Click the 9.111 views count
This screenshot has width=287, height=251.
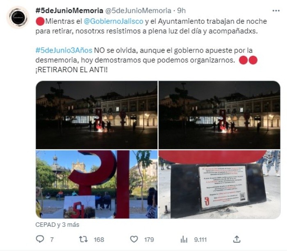[x=200, y=240]
